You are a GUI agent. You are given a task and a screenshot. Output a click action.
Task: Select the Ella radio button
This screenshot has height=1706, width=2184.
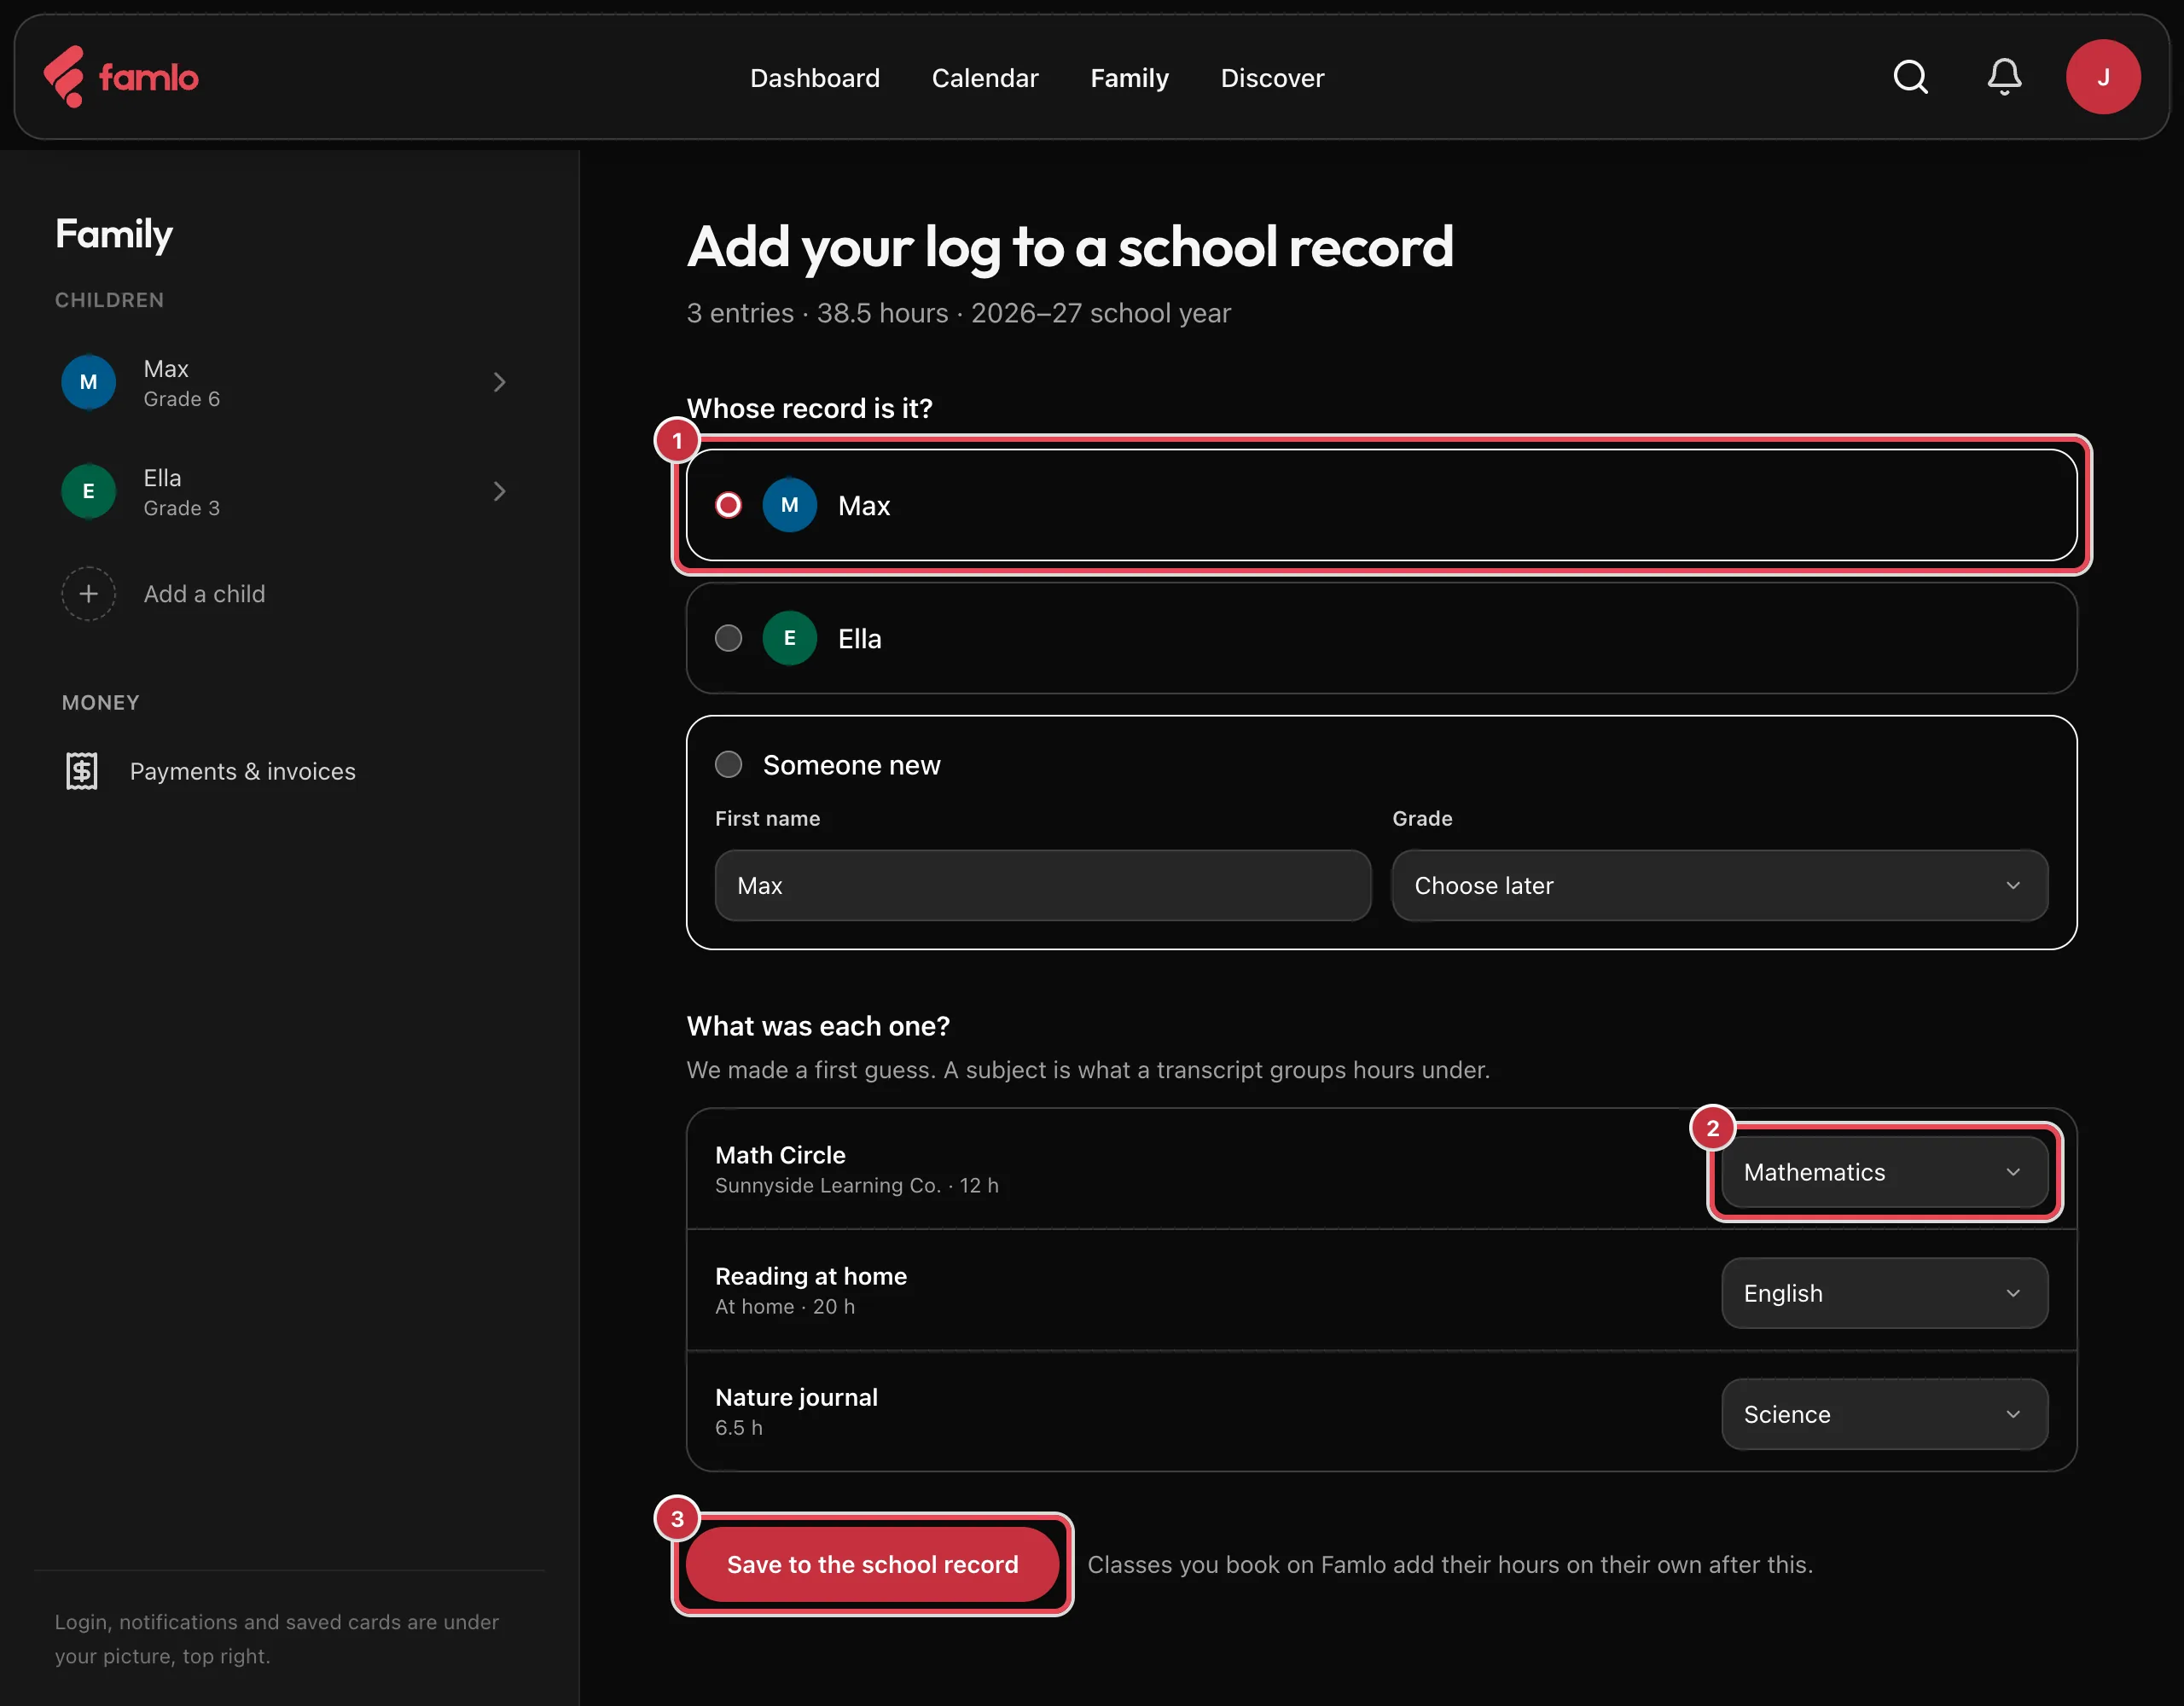[x=728, y=638]
